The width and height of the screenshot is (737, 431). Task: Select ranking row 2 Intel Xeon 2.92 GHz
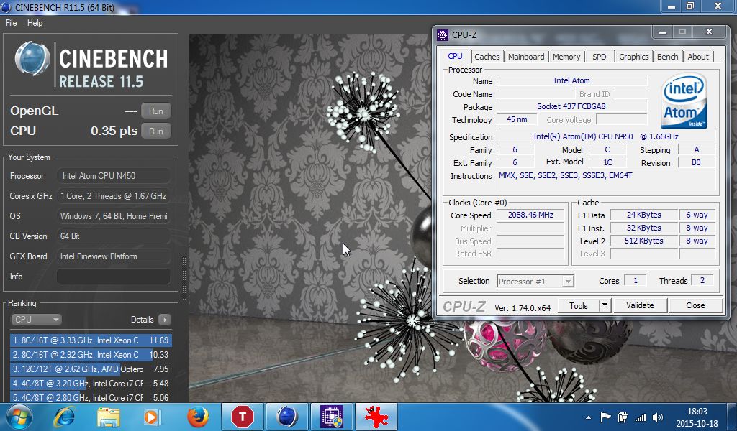[x=91, y=355]
